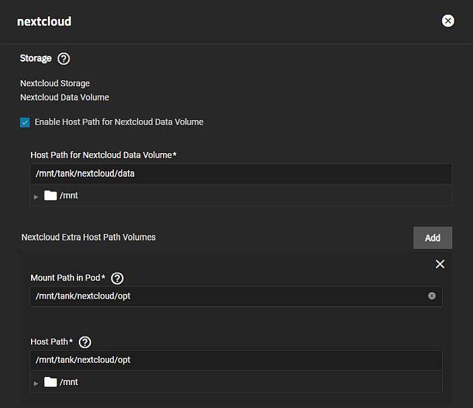This screenshot has width=473, height=408.
Task: Focus the Host Path for Nextcloud Data Volume field
Action: 241,174
